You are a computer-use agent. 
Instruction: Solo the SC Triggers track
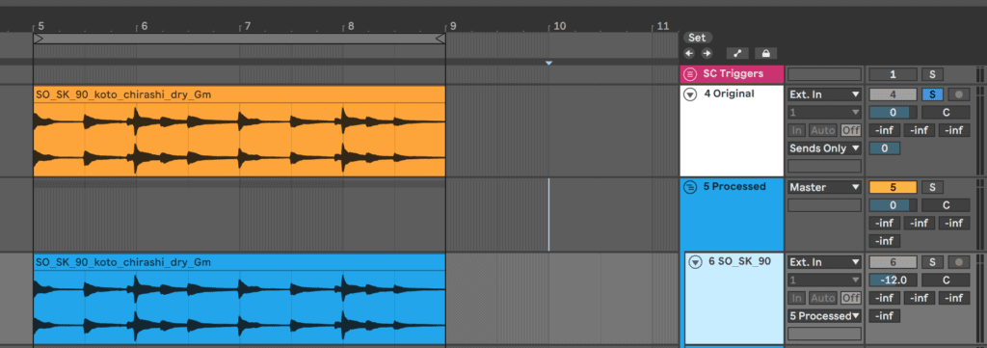[x=932, y=74]
